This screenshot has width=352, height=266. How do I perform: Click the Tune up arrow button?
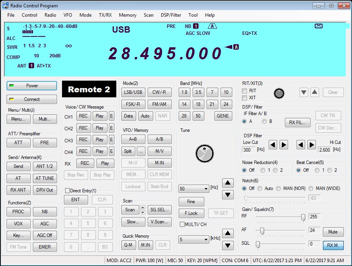(x=228, y=183)
